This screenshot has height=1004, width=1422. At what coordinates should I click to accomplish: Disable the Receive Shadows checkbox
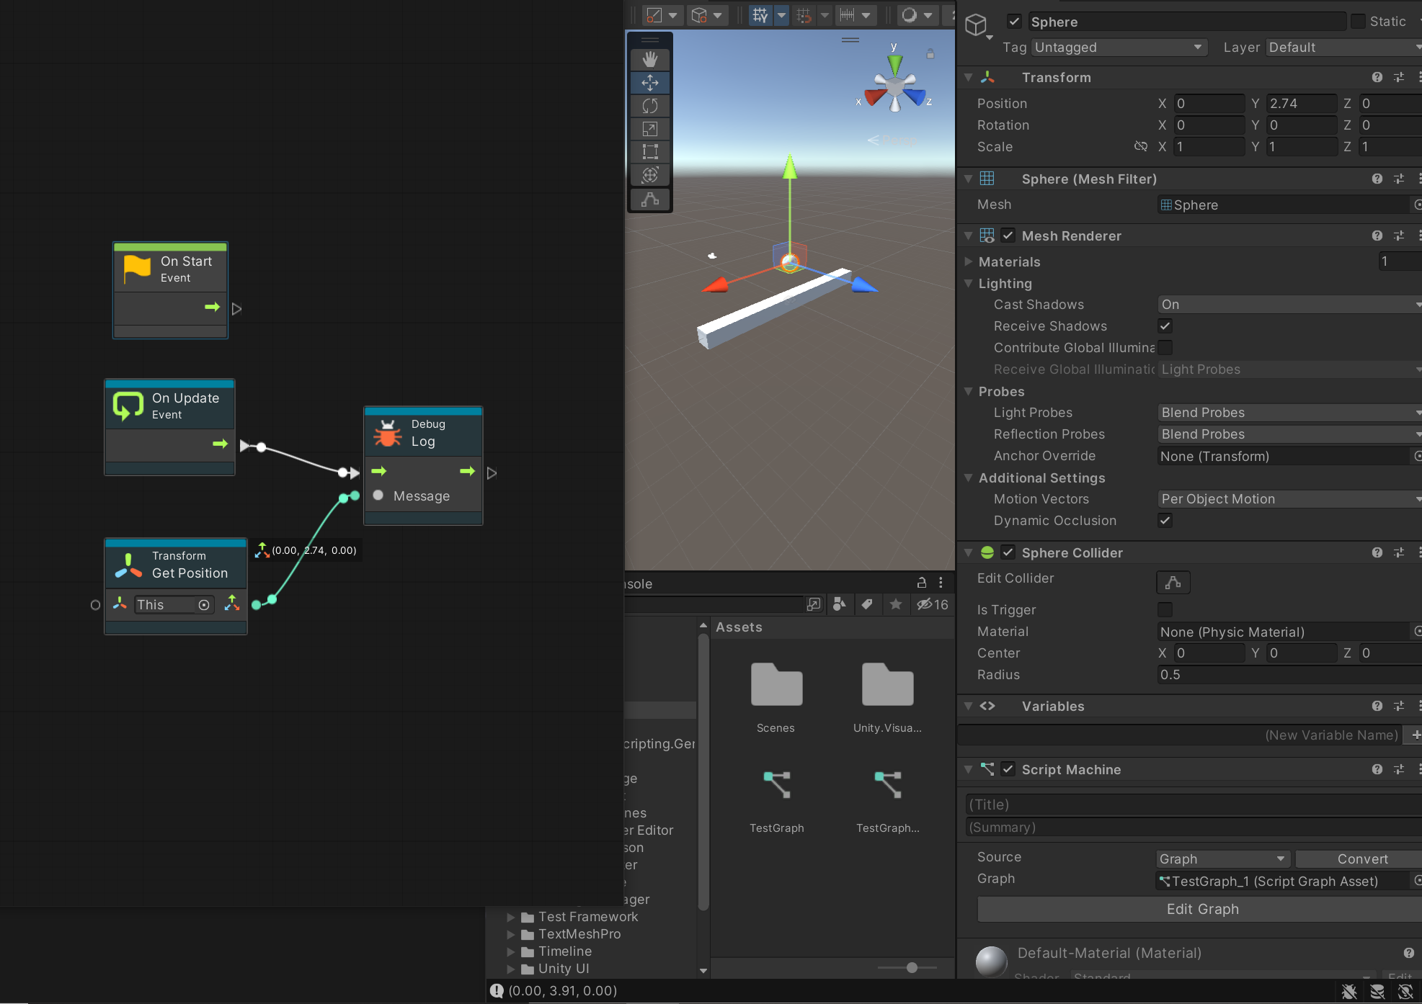[x=1165, y=326]
